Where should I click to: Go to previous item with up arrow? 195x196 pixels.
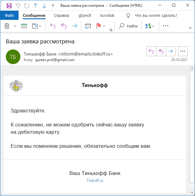pos(36,5)
